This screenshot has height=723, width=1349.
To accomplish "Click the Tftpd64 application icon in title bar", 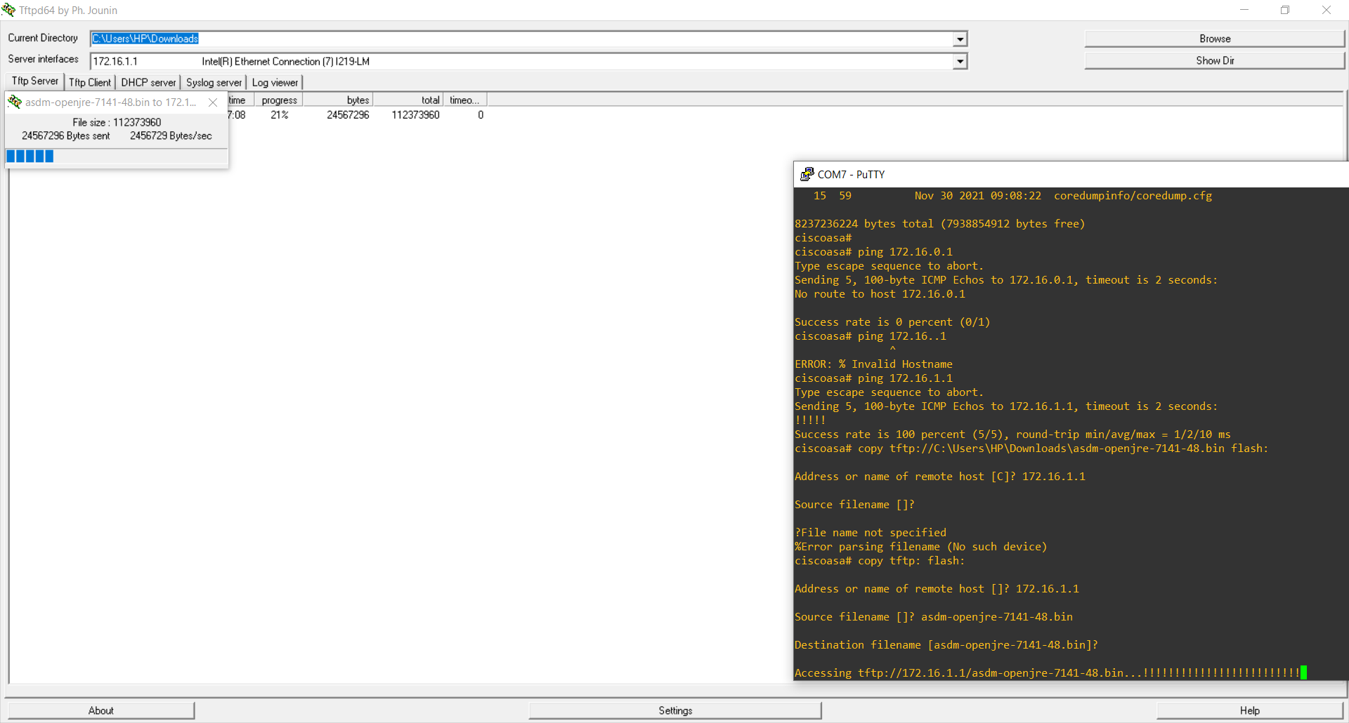I will pyautogui.click(x=8, y=10).
